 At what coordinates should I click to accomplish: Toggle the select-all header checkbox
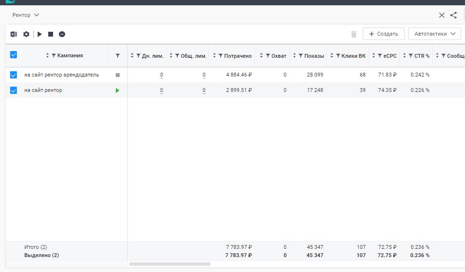click(x=14, y=55)
